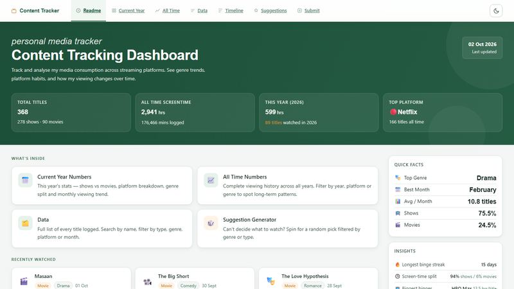This screenshot has height=289, width=514.
Task: Click the clapperboard icon on Masaan
Action: (x=24, y=281)
